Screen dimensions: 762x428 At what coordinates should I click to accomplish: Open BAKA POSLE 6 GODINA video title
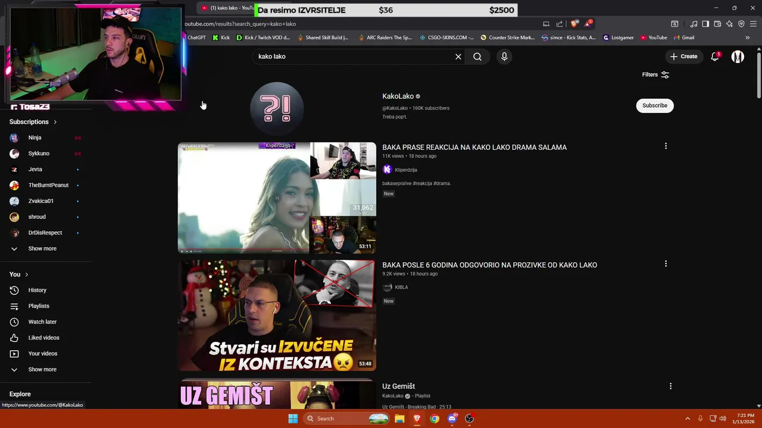pyautogui.click(x=489, y=265)
